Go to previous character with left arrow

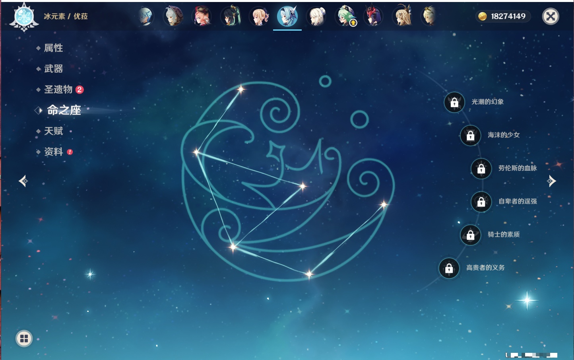coord(23,181)
